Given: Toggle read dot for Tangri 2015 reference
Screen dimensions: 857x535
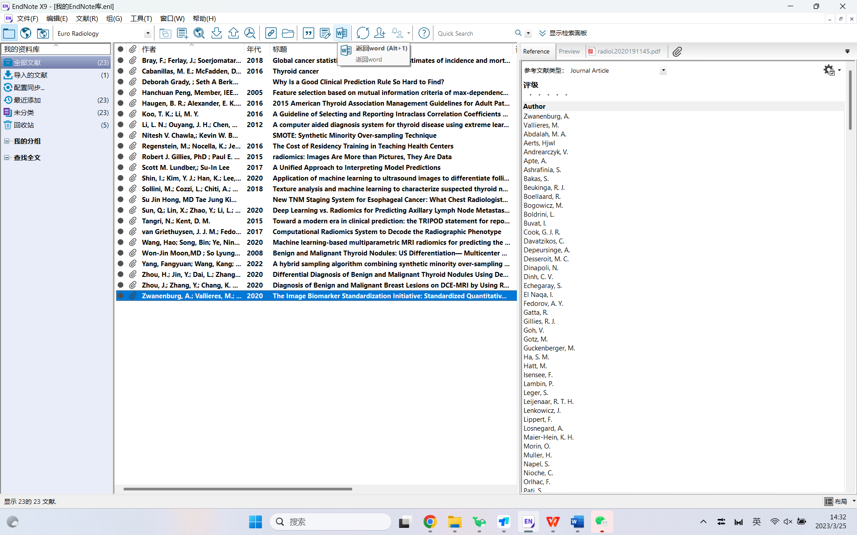Looking at the screenshot, I should (x=121, y=221).
